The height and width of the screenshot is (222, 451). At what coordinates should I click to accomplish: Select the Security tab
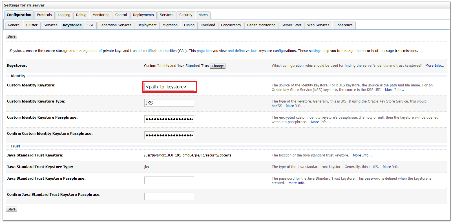click(186, 15)
